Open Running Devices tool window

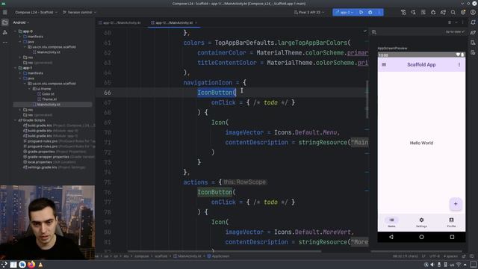coord(473,52)
